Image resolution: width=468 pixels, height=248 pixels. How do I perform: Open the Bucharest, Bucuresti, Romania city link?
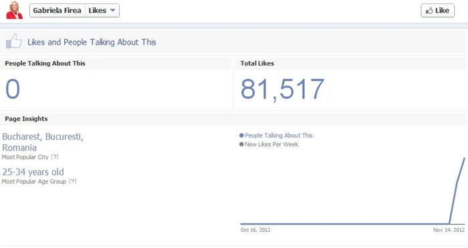[x=43, y=142]
